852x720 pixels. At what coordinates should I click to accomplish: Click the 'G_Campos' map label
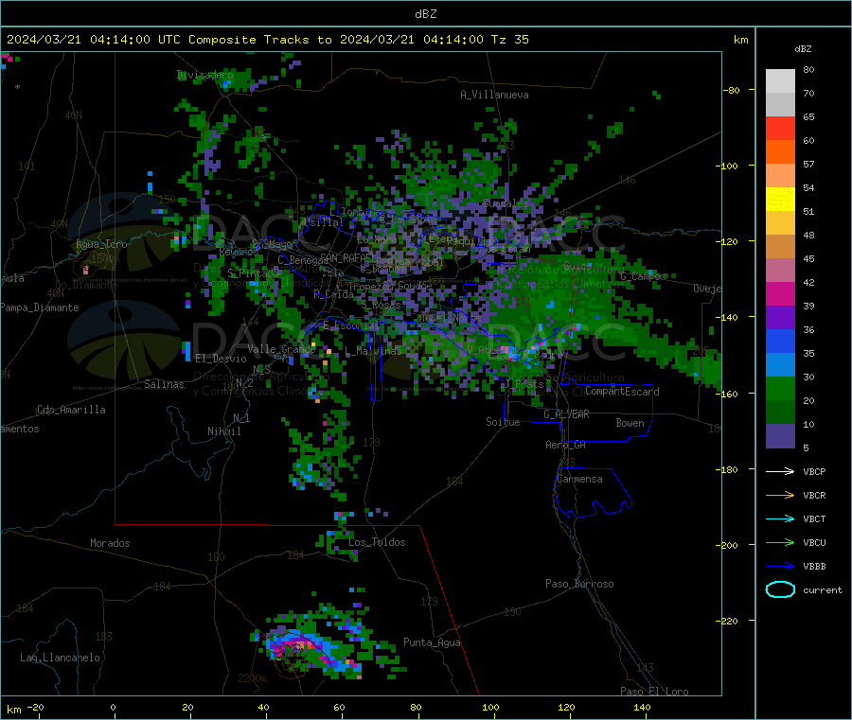tap(643, 276)
